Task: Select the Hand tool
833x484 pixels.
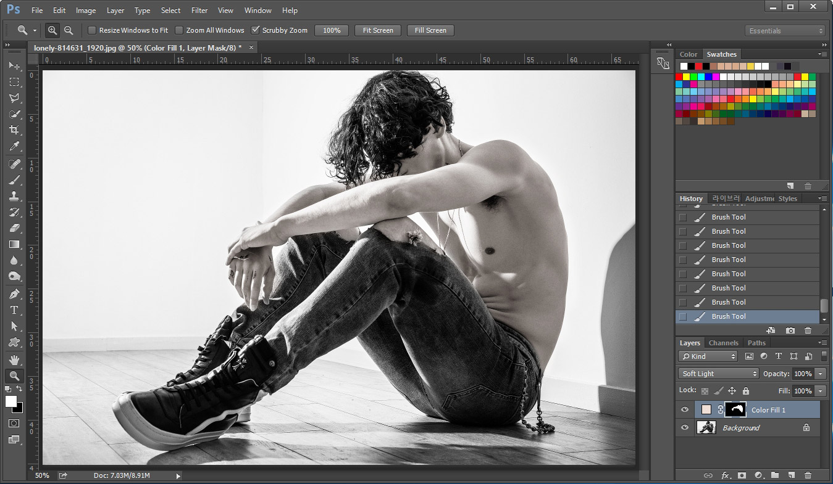Action: click(14, 360)
